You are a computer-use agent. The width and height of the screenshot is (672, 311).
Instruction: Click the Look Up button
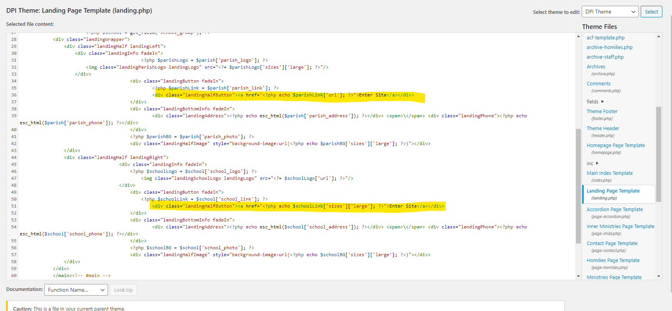pyautogui.click(x=123, y=290)
